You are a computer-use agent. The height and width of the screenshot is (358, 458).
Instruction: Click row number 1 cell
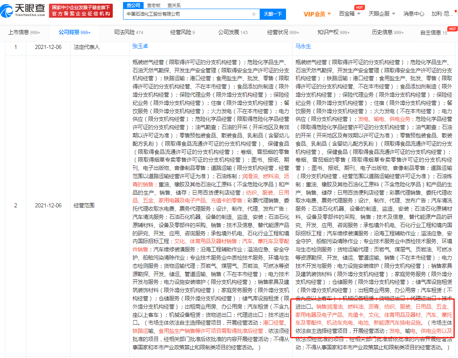[16, 47]
